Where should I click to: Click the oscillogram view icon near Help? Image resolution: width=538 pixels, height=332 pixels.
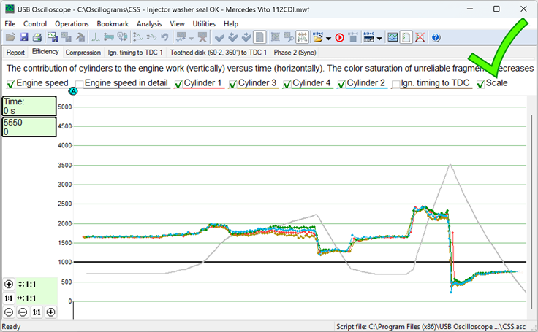(393, 37)
